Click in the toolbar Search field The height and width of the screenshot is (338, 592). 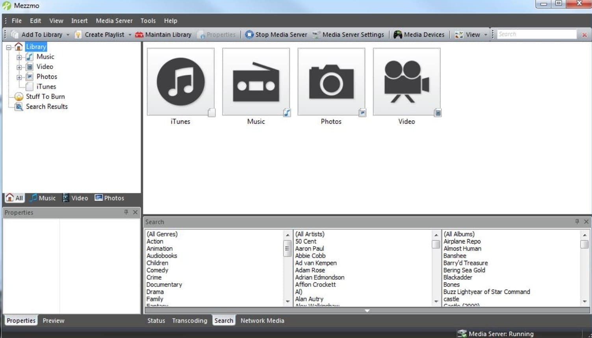(x=536, y=34)
